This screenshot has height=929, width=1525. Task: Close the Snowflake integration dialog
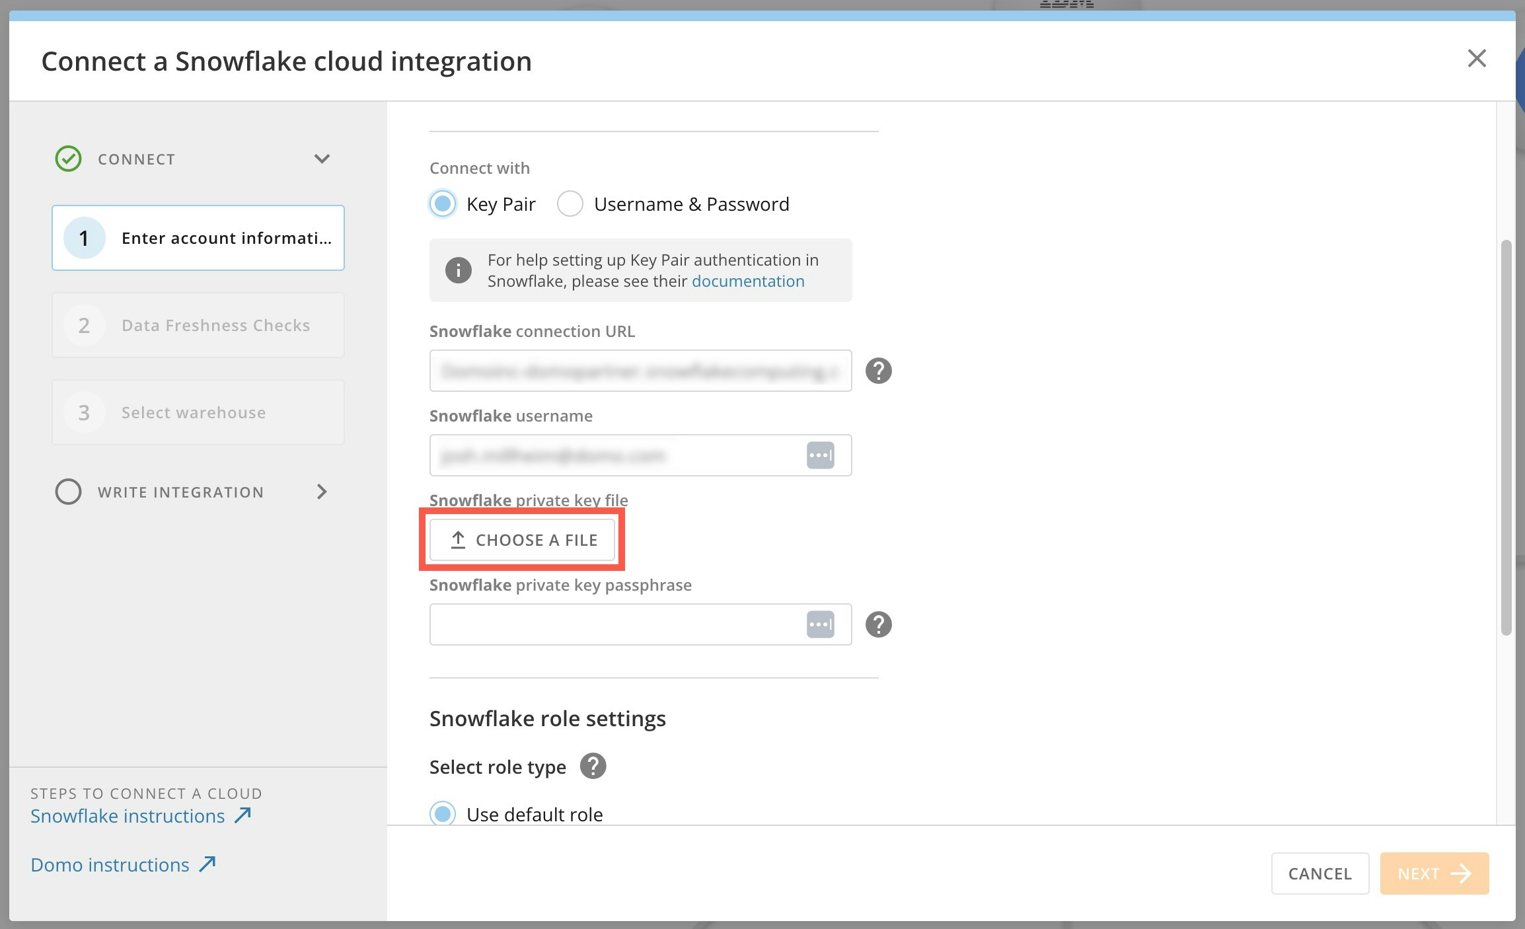point(1477,58)
